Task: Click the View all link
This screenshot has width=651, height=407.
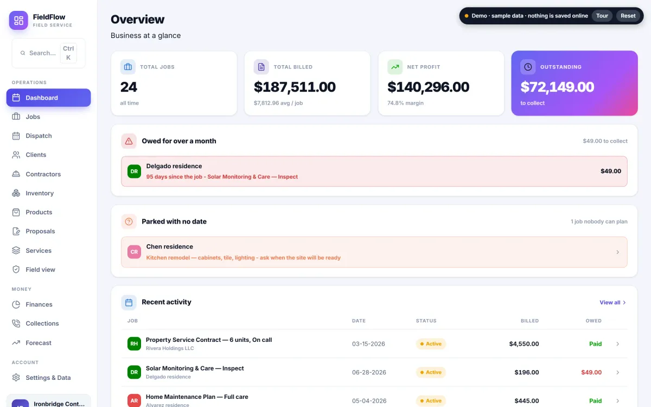Action: pos(613,302)
